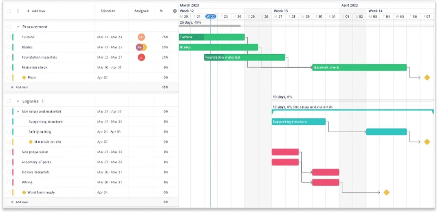Viewport: 438px width, 213px height.
Task: Click April 2023 month label
Action: tap(350, 5)
